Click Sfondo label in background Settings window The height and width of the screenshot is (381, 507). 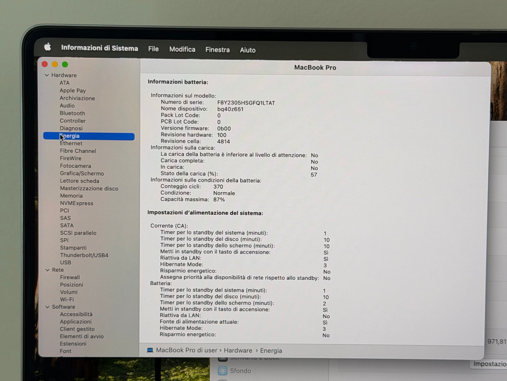coord(240,371)
